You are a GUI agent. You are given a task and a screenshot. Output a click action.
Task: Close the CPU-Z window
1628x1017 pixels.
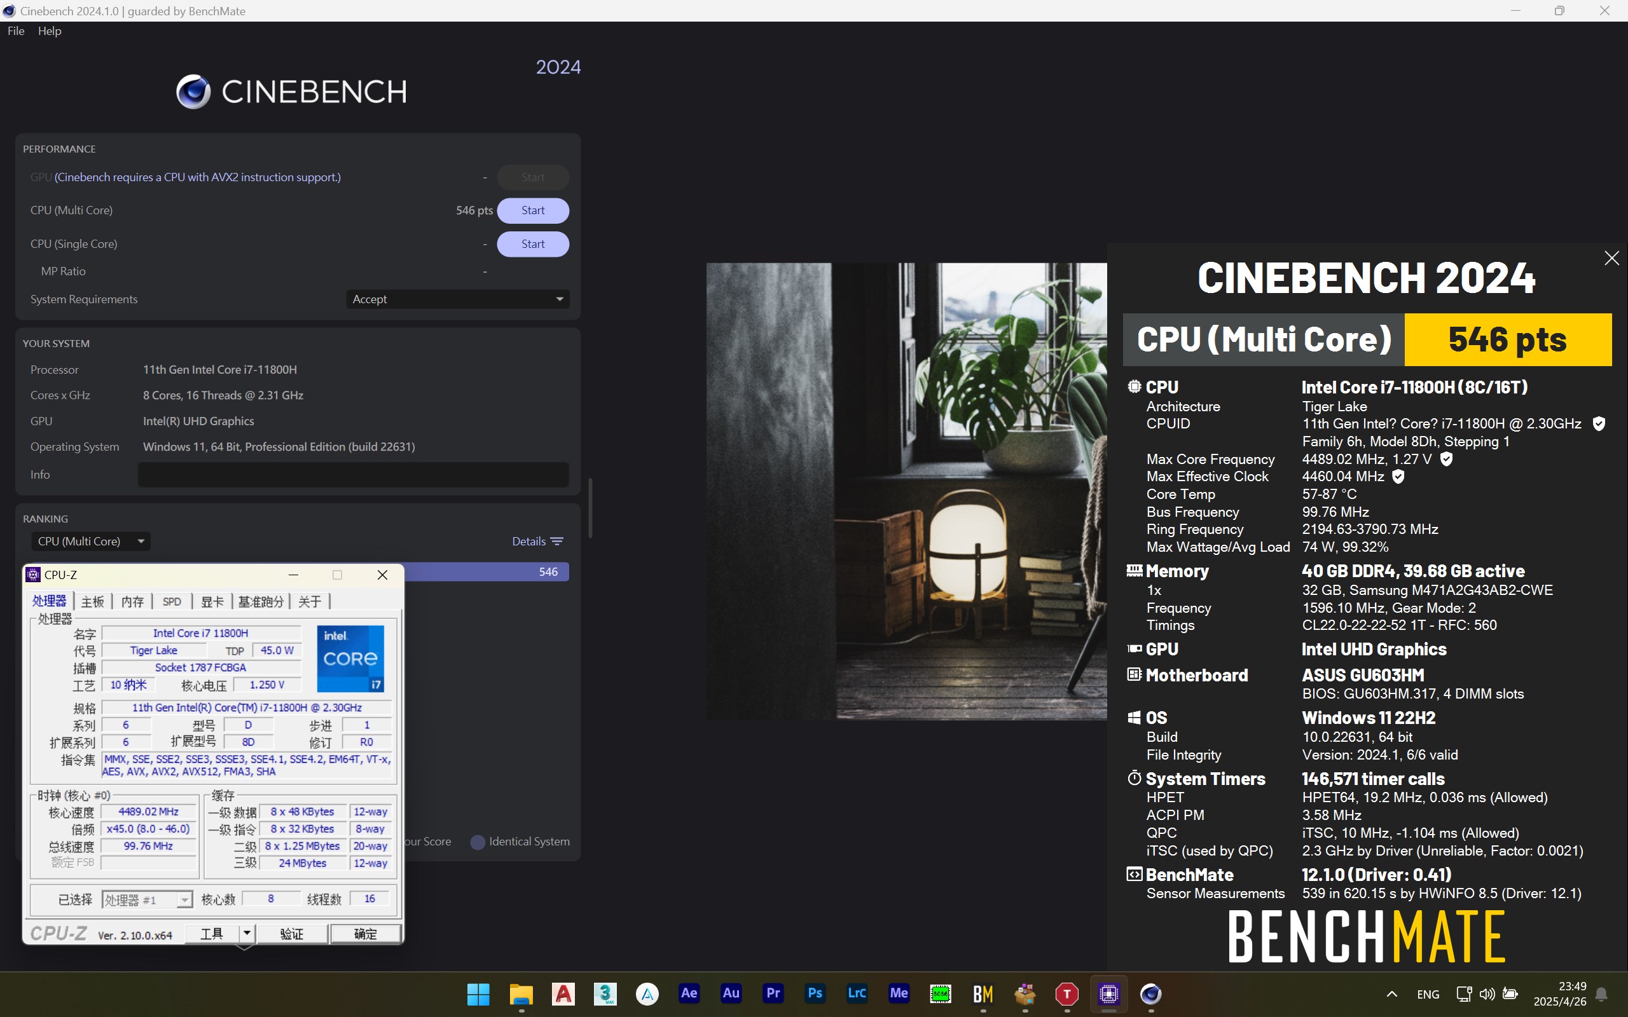[382, 575]
